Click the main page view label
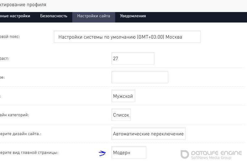Image resolution: width=247 pixels, height=165 pixels. (29, 153)
